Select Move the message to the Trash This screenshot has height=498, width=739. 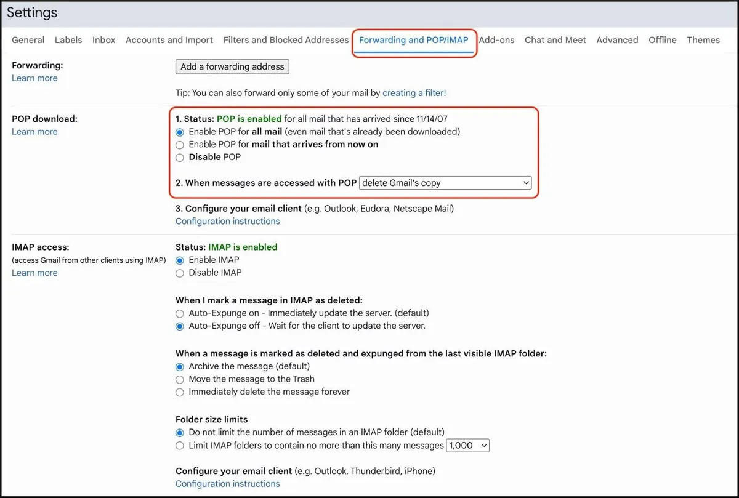(x=179, y=379)
